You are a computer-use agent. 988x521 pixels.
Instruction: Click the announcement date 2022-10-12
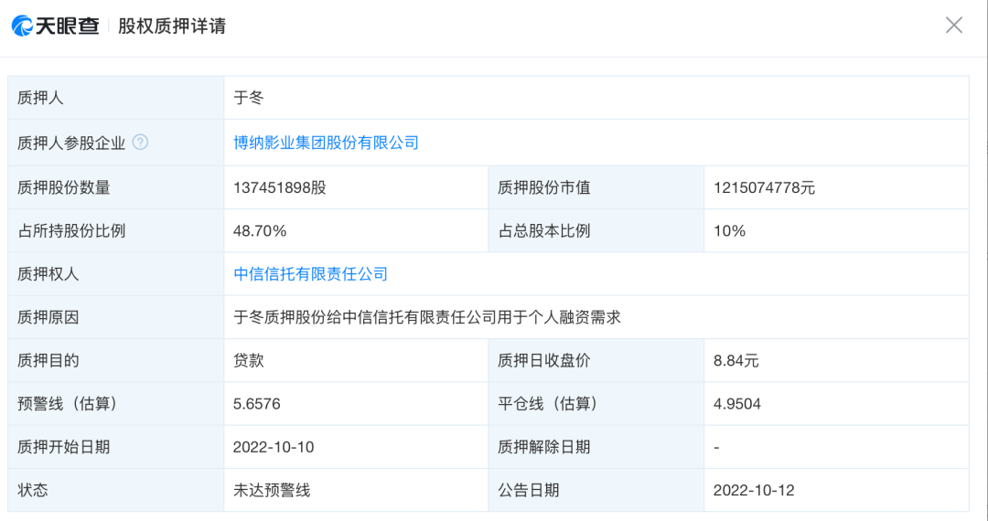point(754,490)
